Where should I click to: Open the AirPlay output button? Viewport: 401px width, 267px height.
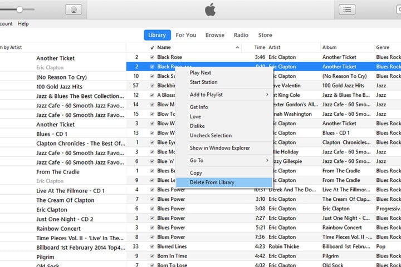(74, 9)
